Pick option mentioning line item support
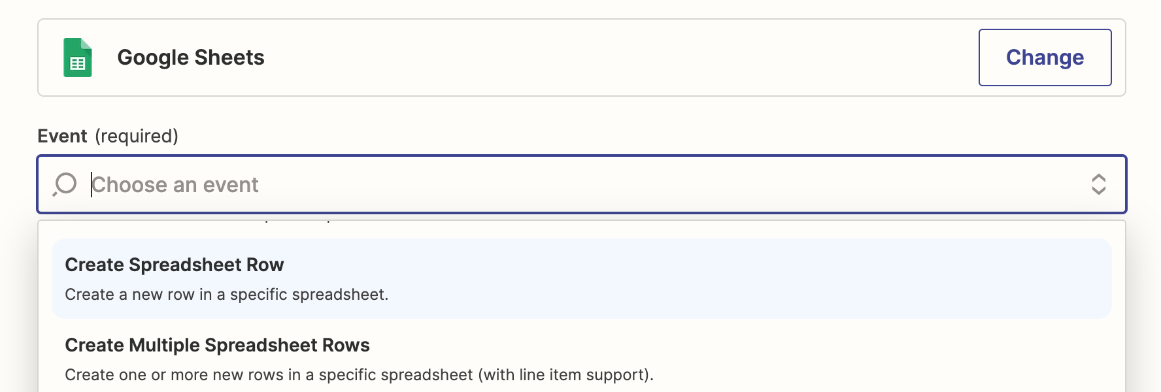Screen dimensions: 1161x392 point(359,375)
